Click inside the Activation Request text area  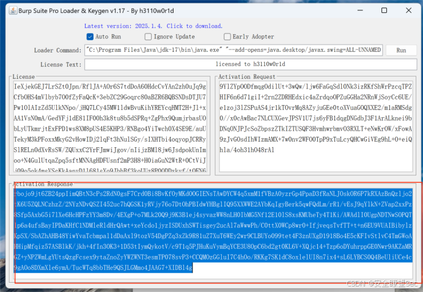(316, 126)
